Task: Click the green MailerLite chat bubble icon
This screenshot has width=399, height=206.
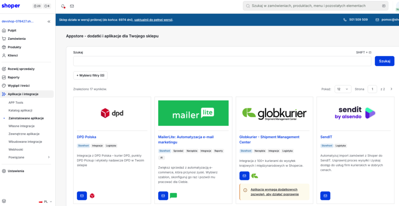Action: pyautogui.click(x=173, y=195)
